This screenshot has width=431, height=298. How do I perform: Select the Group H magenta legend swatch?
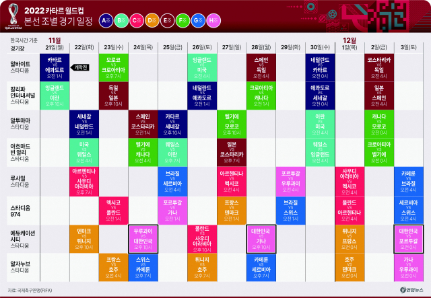tap(213, 21)
